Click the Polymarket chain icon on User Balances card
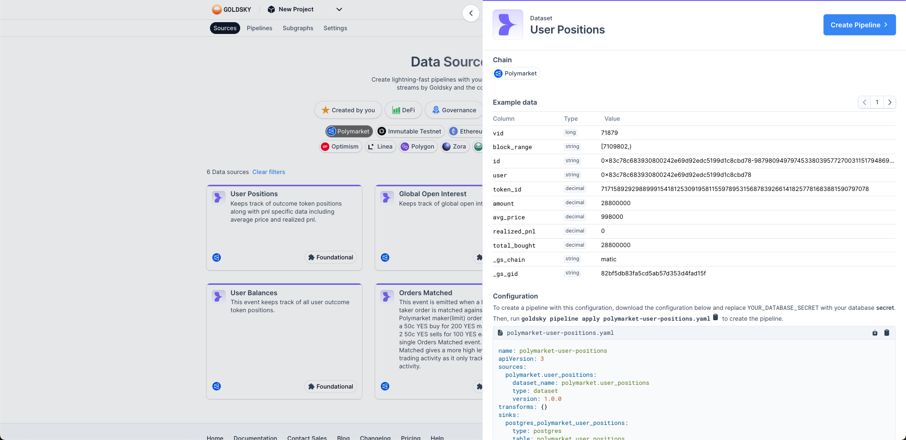 click(217, 386)
